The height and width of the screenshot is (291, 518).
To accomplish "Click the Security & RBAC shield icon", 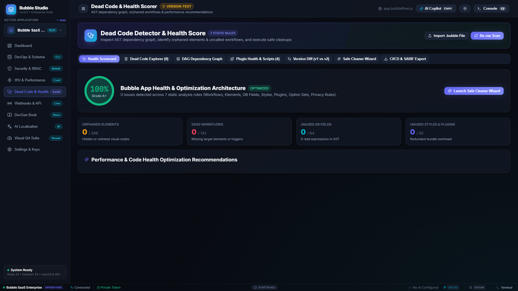I will pos(9,69).
